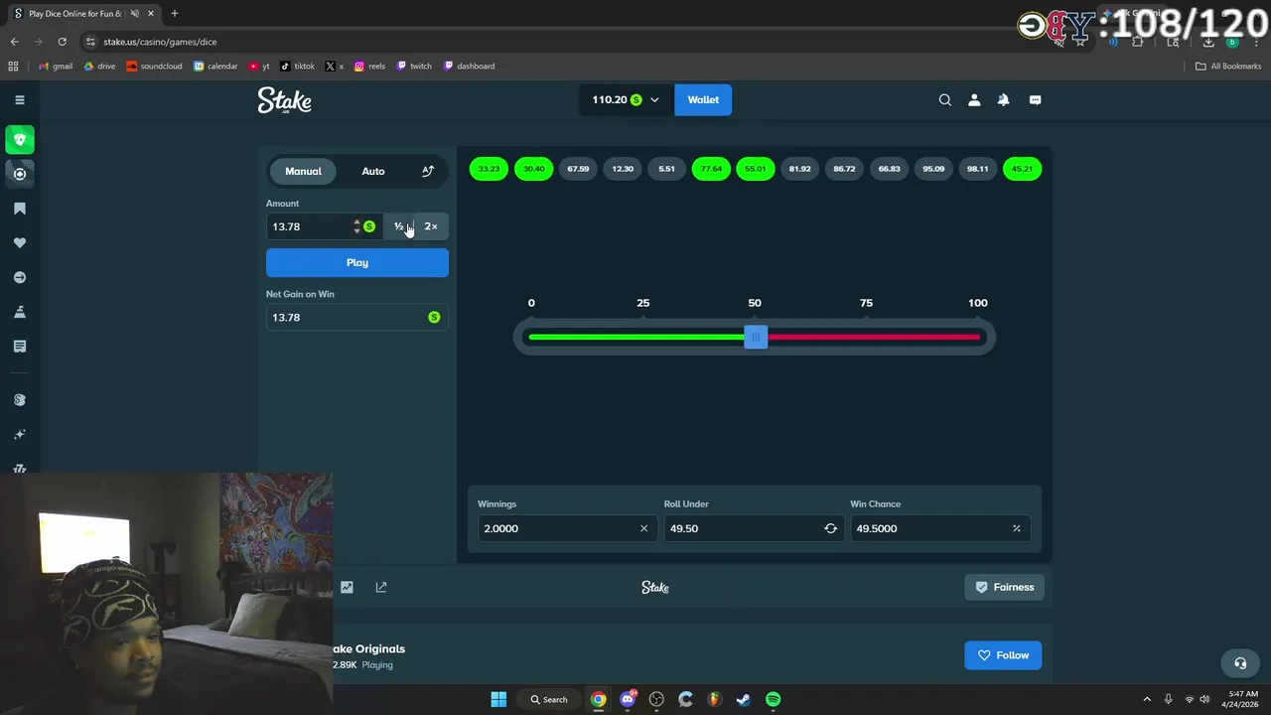The image size is (1271, 715).
Task: Switch to the Auto tab
Action: [373, 171]
